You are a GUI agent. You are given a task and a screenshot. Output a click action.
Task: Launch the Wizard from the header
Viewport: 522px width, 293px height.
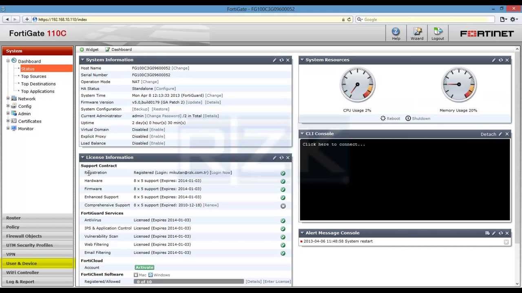click(x=417, y=33)
